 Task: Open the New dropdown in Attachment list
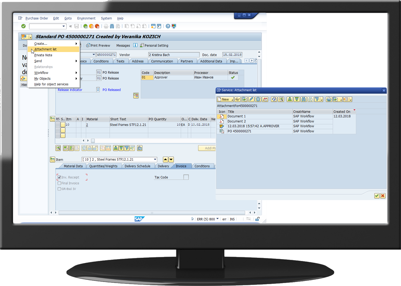(x=232, y=100)
